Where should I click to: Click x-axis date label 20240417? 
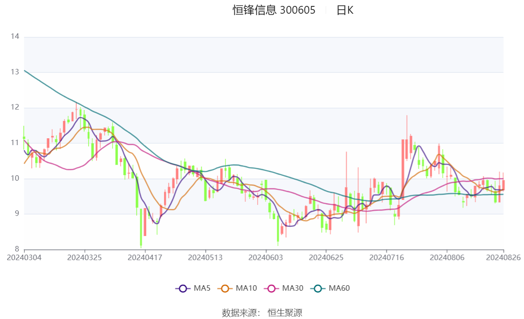pos(145,257)
